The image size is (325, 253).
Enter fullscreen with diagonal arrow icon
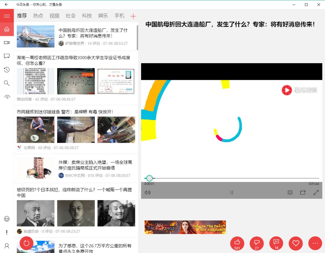(x=316, y=193)
